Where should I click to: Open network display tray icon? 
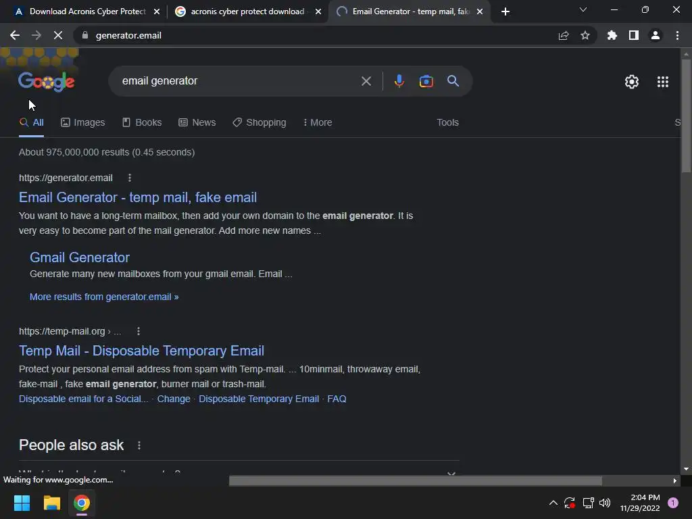point(588,503)
